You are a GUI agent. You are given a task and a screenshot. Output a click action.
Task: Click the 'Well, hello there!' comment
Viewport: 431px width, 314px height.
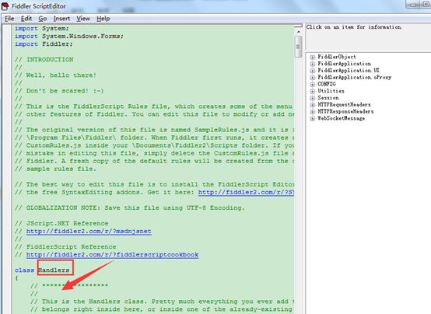(x=56, y=75)
